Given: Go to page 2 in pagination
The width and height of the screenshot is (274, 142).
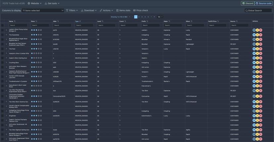Looking at the screenshot, I should (x=139, y=16).
